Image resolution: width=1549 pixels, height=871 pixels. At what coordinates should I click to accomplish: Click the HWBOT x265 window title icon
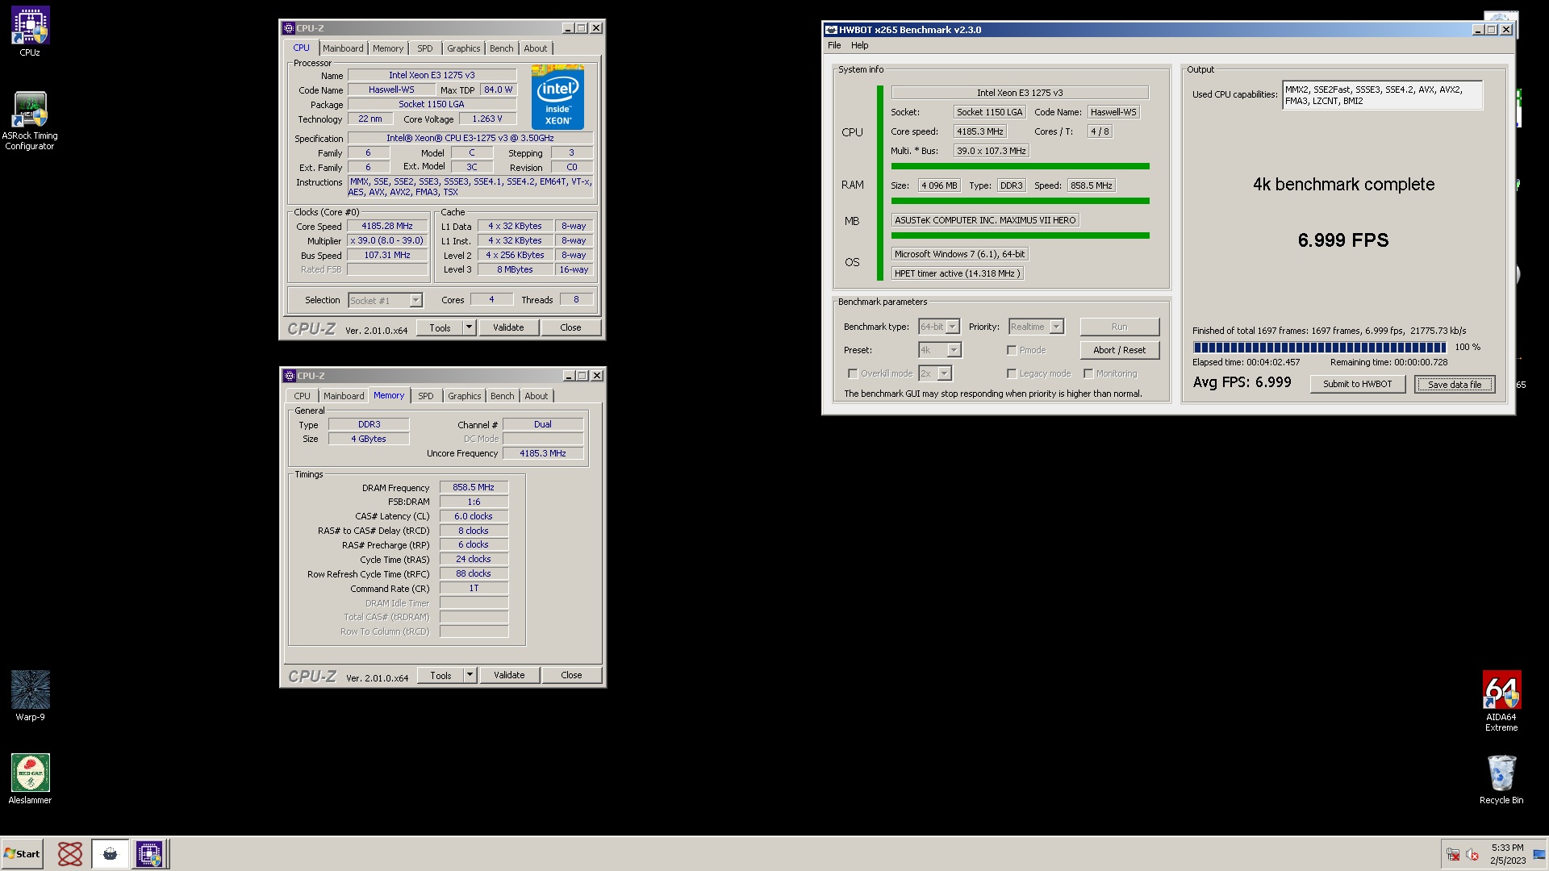(x=831, y=30)
